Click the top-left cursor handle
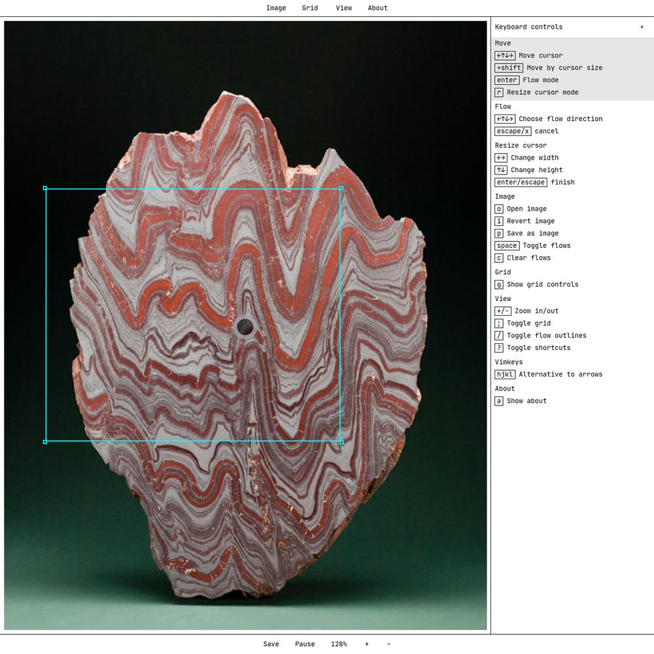 [45, 188]
